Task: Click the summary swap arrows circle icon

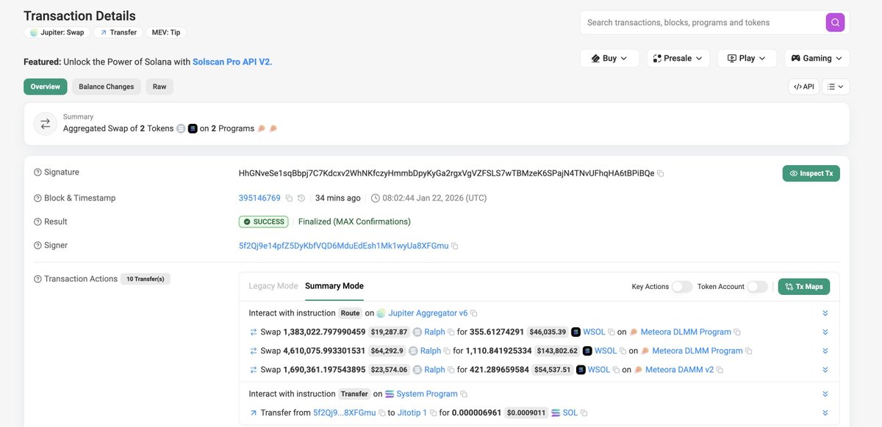Action: (46, 124)
